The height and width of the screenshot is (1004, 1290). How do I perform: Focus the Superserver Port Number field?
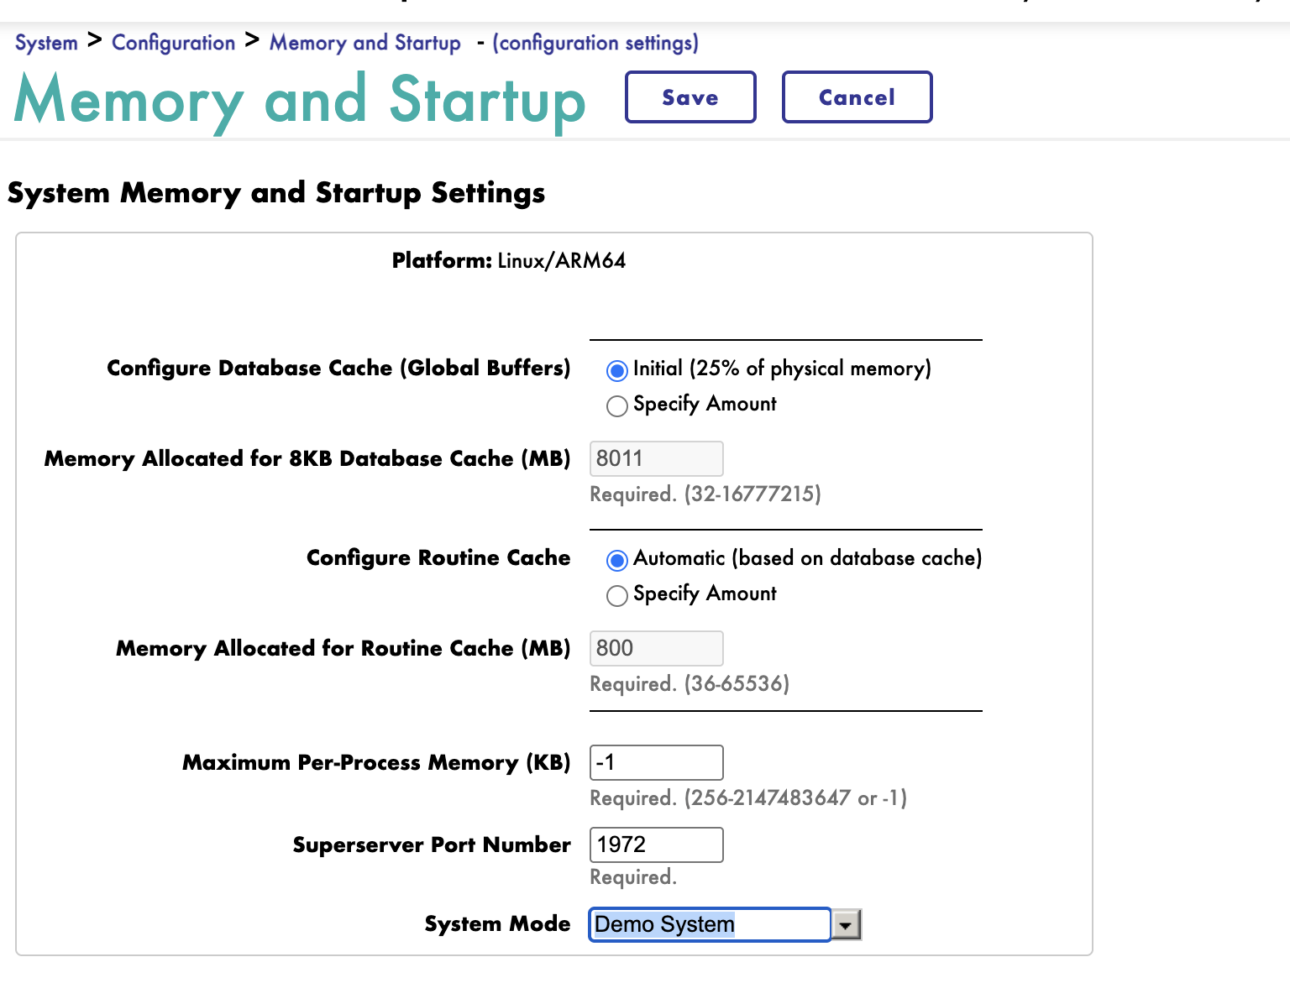[x=657, y=845]
